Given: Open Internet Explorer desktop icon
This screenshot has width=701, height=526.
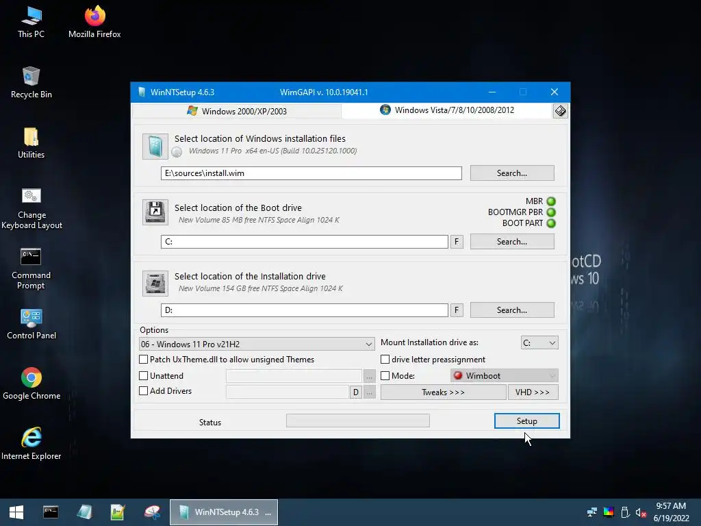Looking at the screenshot, I should coord(31,444).
